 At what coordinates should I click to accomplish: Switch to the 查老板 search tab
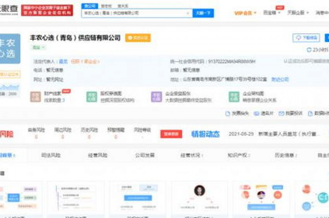(106, 6)
